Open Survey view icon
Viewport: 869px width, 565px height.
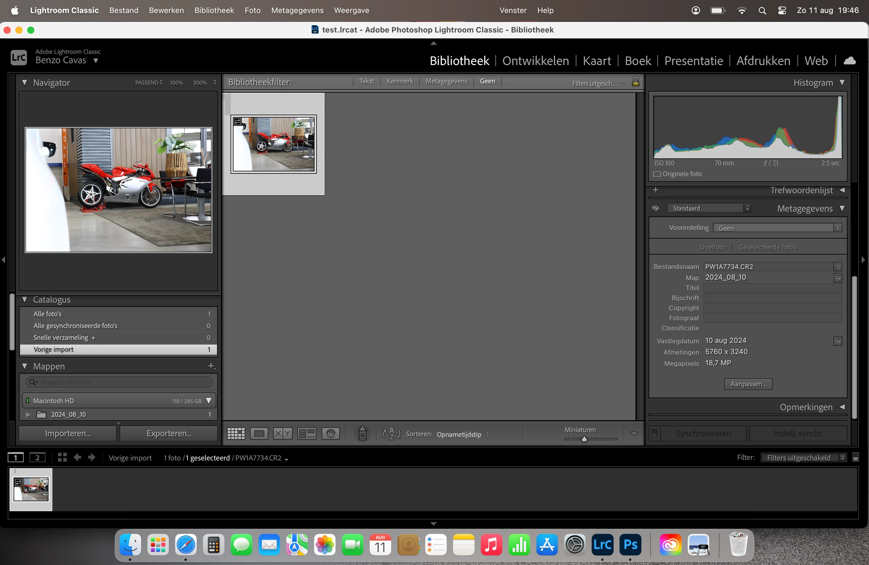[306, 434]
